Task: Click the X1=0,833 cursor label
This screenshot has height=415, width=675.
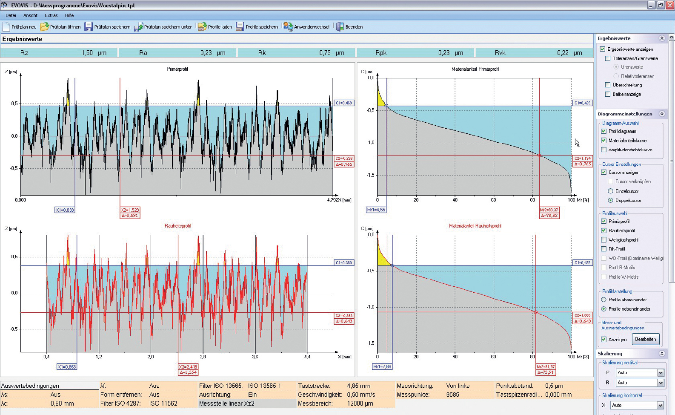Action: (x=65, y=210)
